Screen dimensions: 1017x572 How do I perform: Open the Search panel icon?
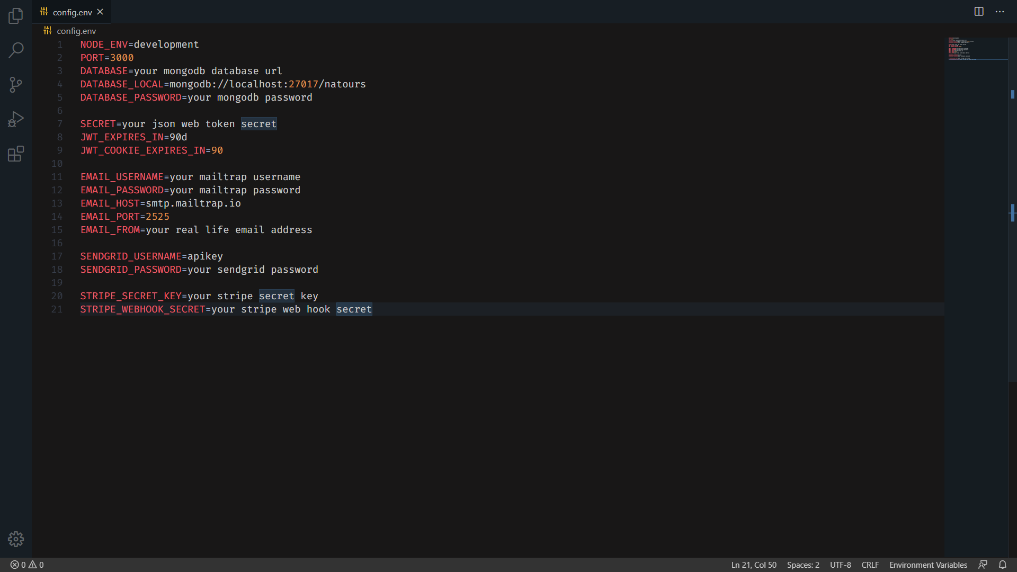15,50
